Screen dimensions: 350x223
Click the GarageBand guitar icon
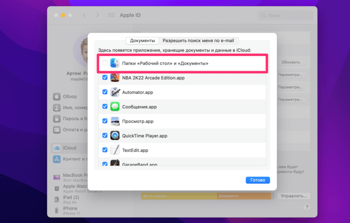(x=115, y=163)
